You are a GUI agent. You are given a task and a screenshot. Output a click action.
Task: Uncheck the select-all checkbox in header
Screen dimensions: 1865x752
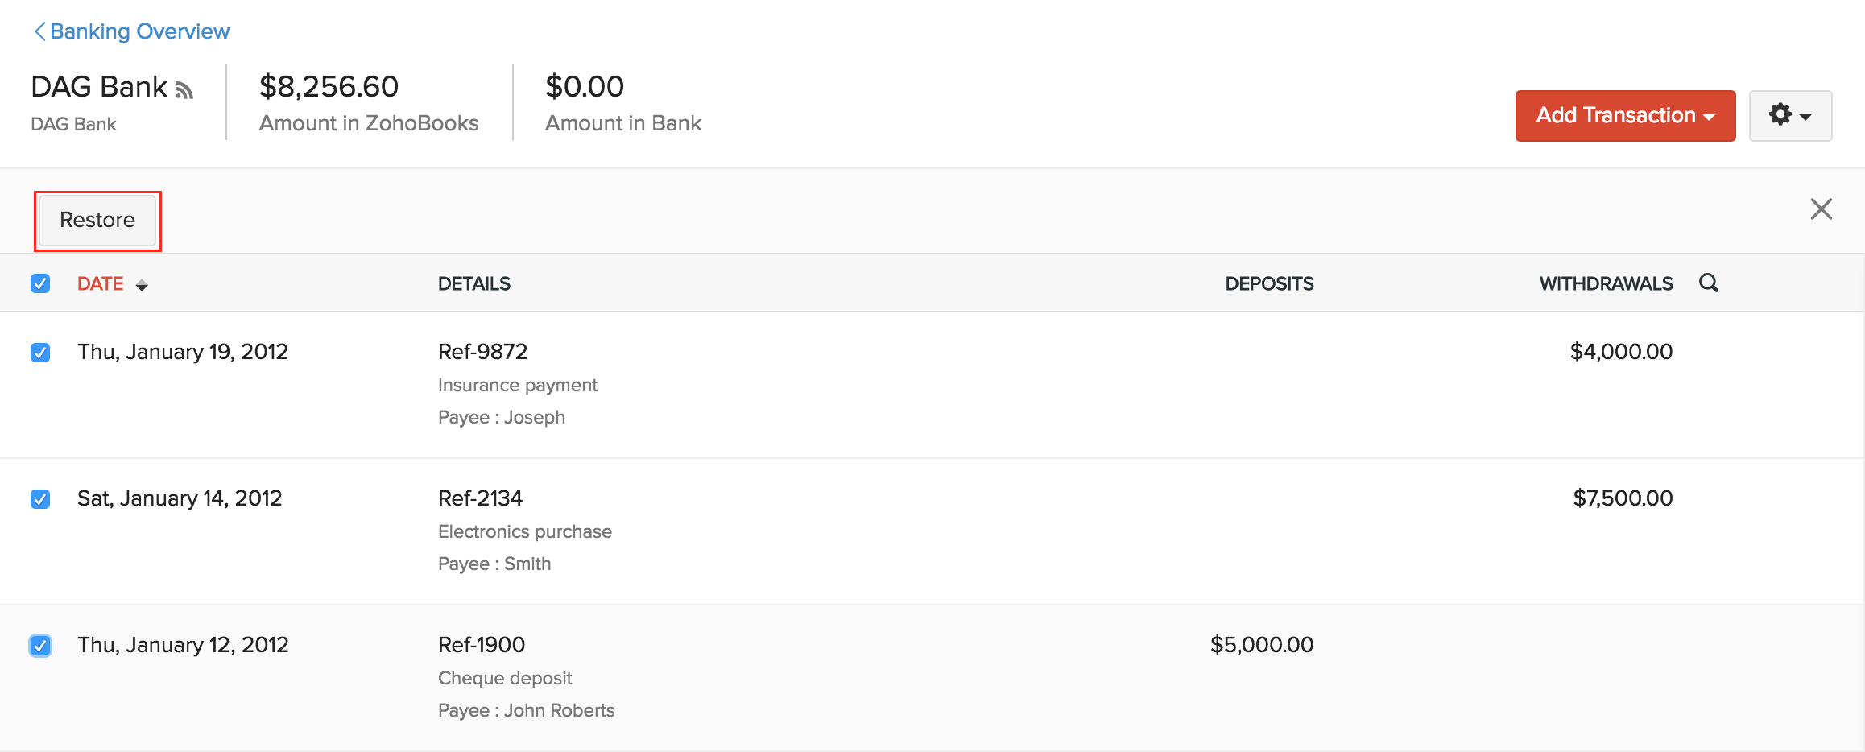point(39,283)
